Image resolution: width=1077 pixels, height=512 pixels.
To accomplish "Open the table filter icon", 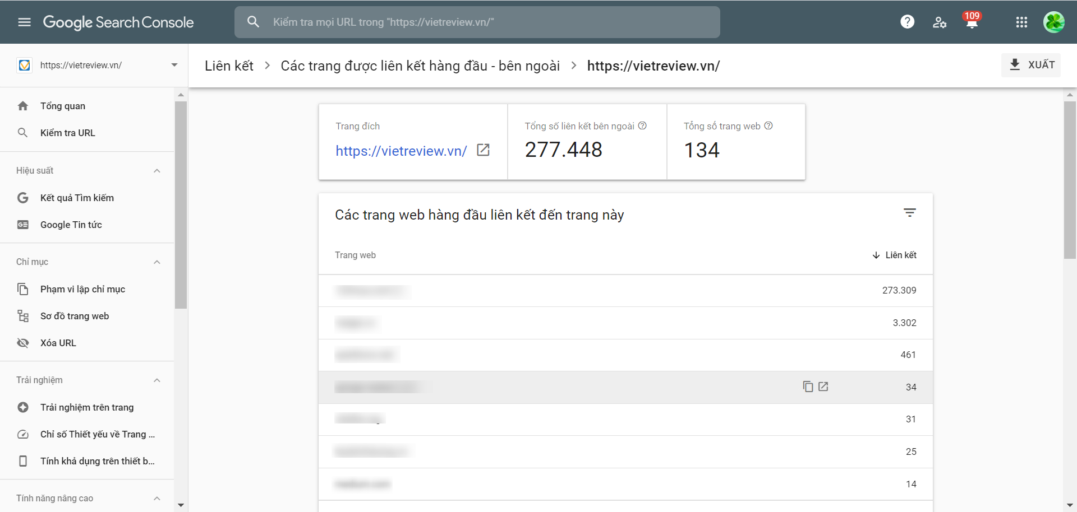I will (x=910, y=213).
